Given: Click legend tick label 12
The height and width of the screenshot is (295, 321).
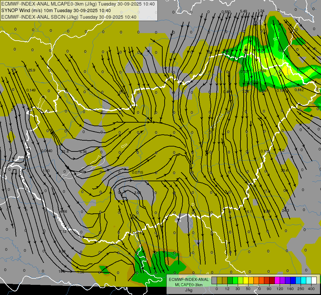Looking at the screenshot, I should [227, 289].
